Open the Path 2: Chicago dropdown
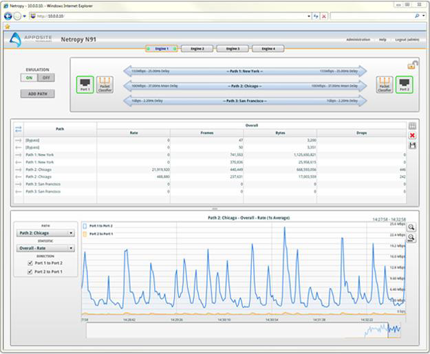The image size is (430, 354). click(46, 232)
